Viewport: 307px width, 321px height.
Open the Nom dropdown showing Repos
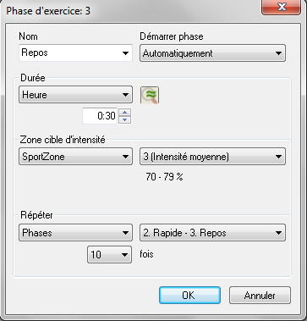(75, 53)
